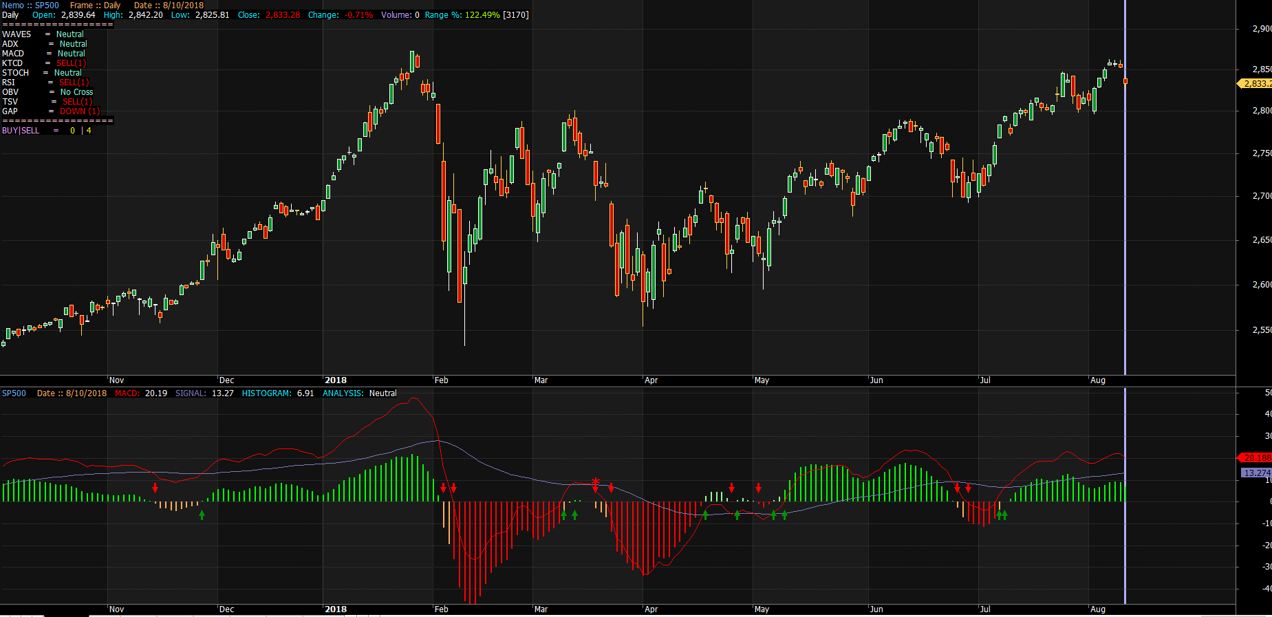Screen dimensions: 1272x617
Task: Click the MACD panel 'Date :: 8/10/2018' text
Action: click(x=72, y=393)
